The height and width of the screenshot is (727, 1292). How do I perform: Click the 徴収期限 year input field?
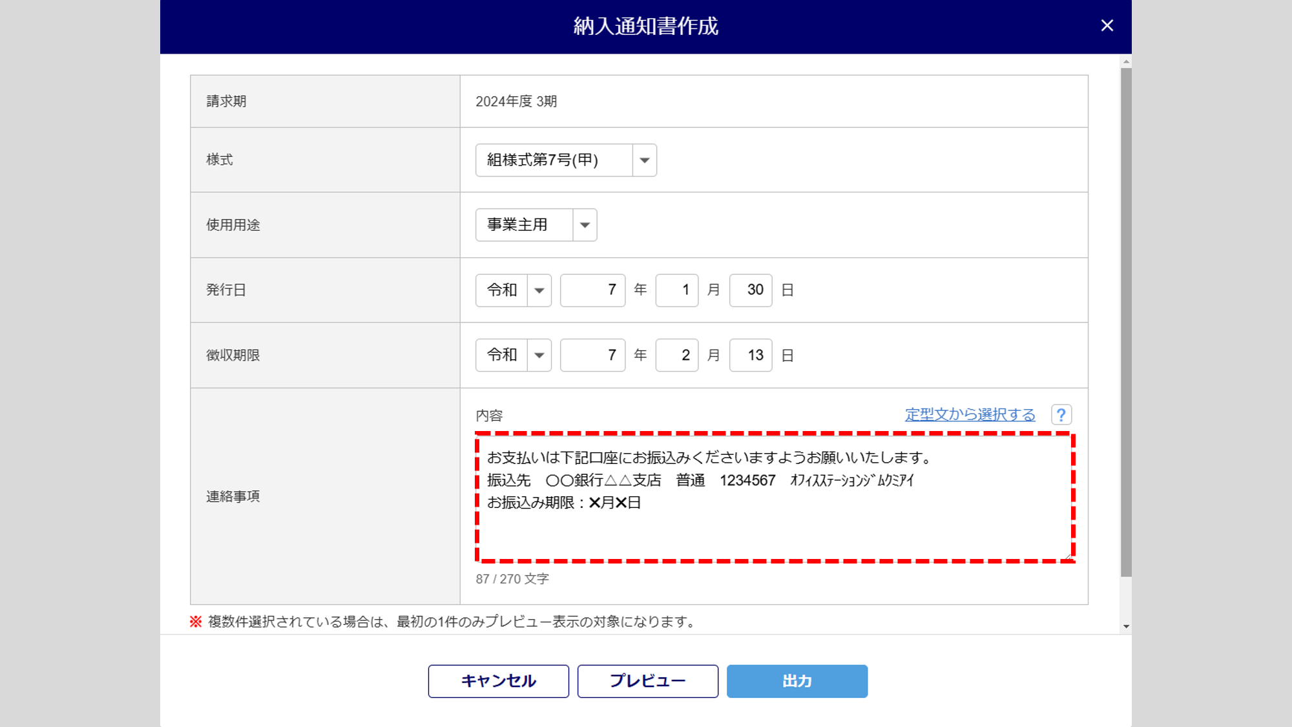coord(592,355)
